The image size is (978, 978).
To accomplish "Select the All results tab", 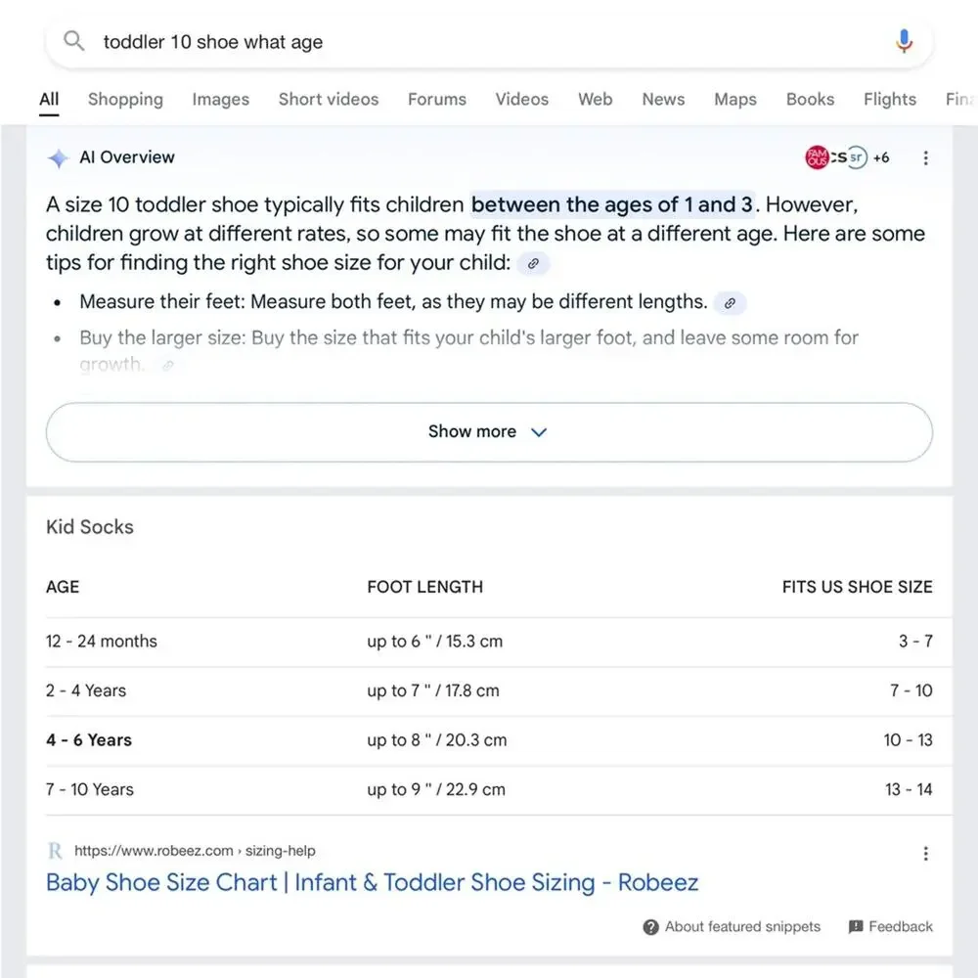I will point(49,99).
